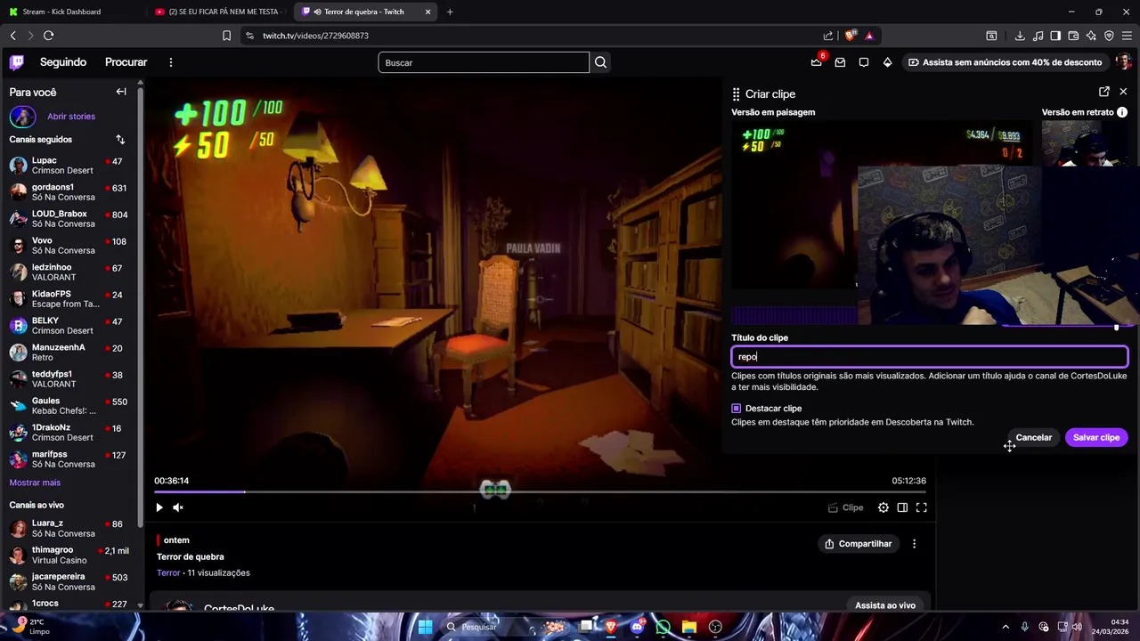Unmute the video volume

tap(178, 507)
